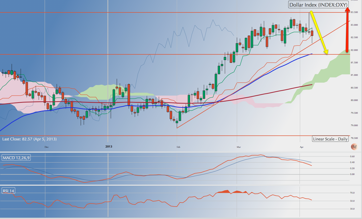Click the 78.500 price axis value
The height and width of the screenshot is (219, 362).
pyautogui.click(x=354, y=138)
